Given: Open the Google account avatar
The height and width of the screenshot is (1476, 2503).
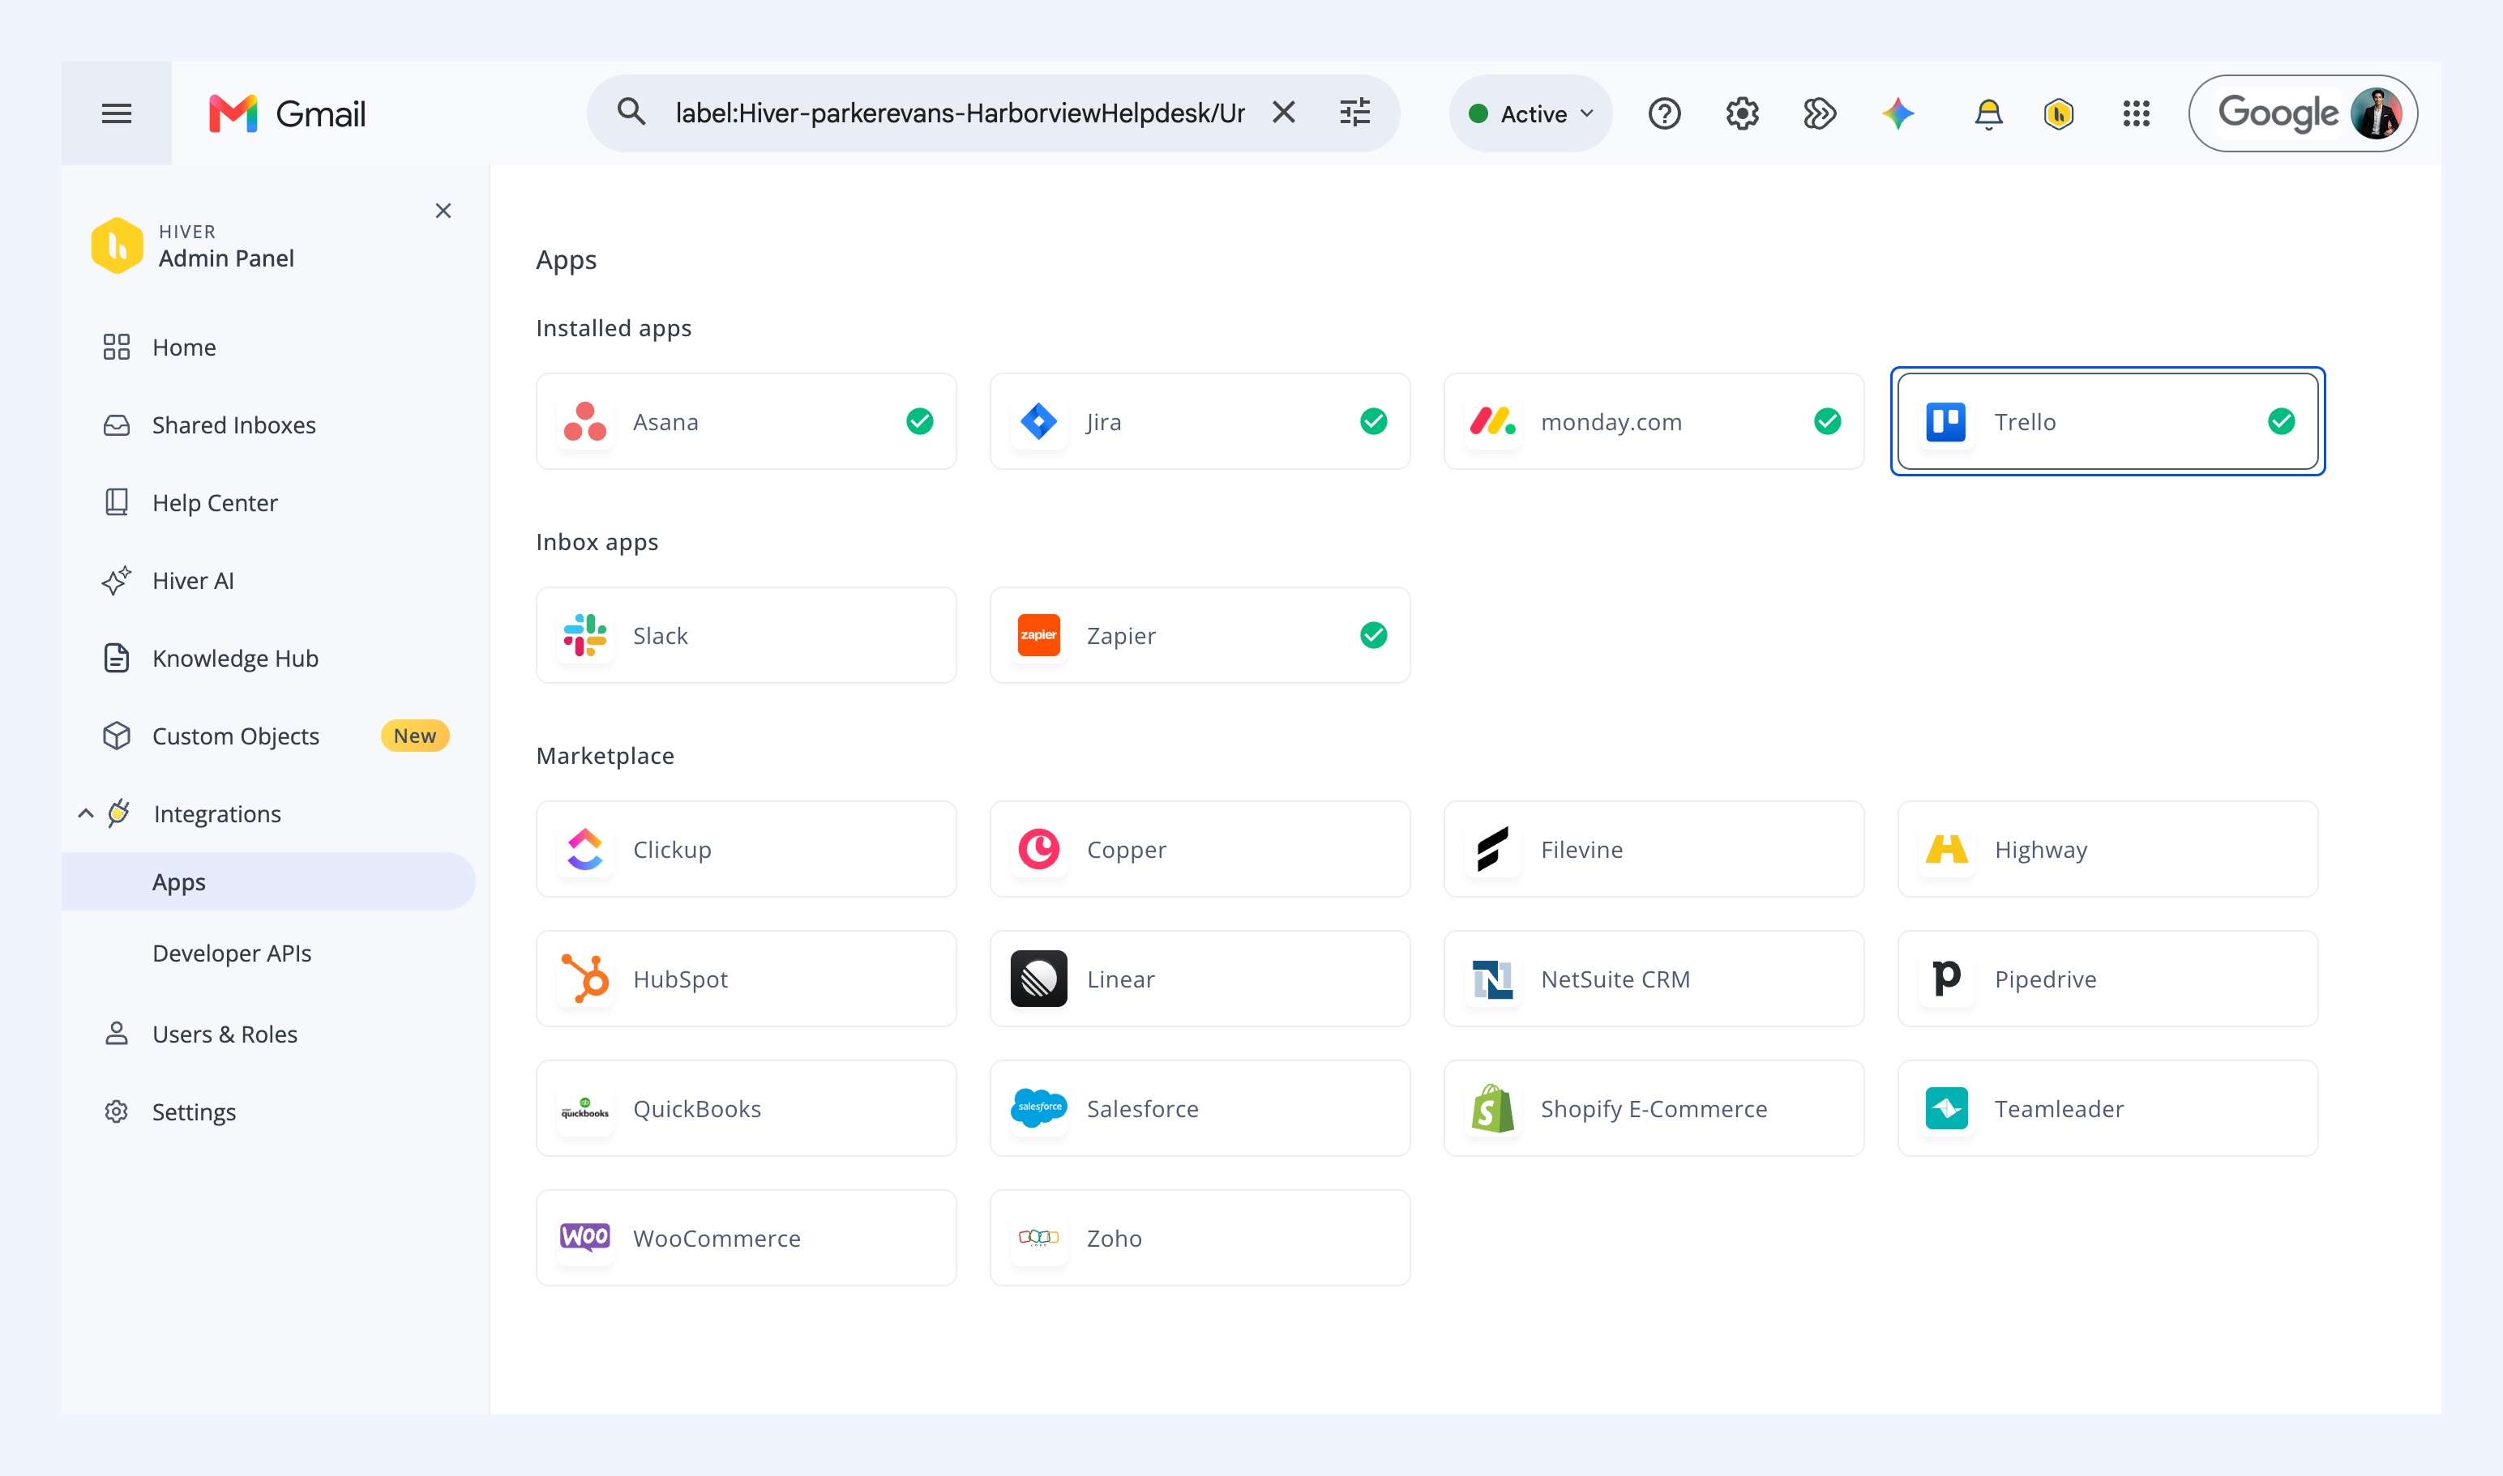Looking at the screenshot, I should click(x=2376, y=113).
